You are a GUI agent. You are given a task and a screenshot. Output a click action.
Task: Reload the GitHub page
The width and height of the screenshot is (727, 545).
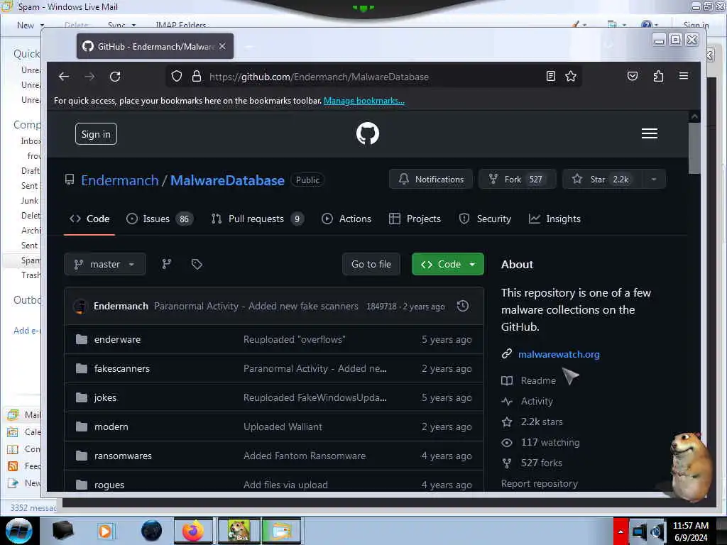coord(115,77)
